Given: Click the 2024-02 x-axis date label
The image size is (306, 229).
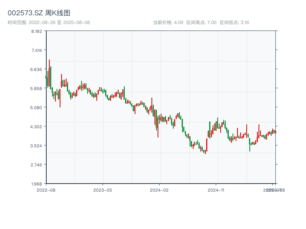Looking at the screenshot, I should tap(159, 190).
